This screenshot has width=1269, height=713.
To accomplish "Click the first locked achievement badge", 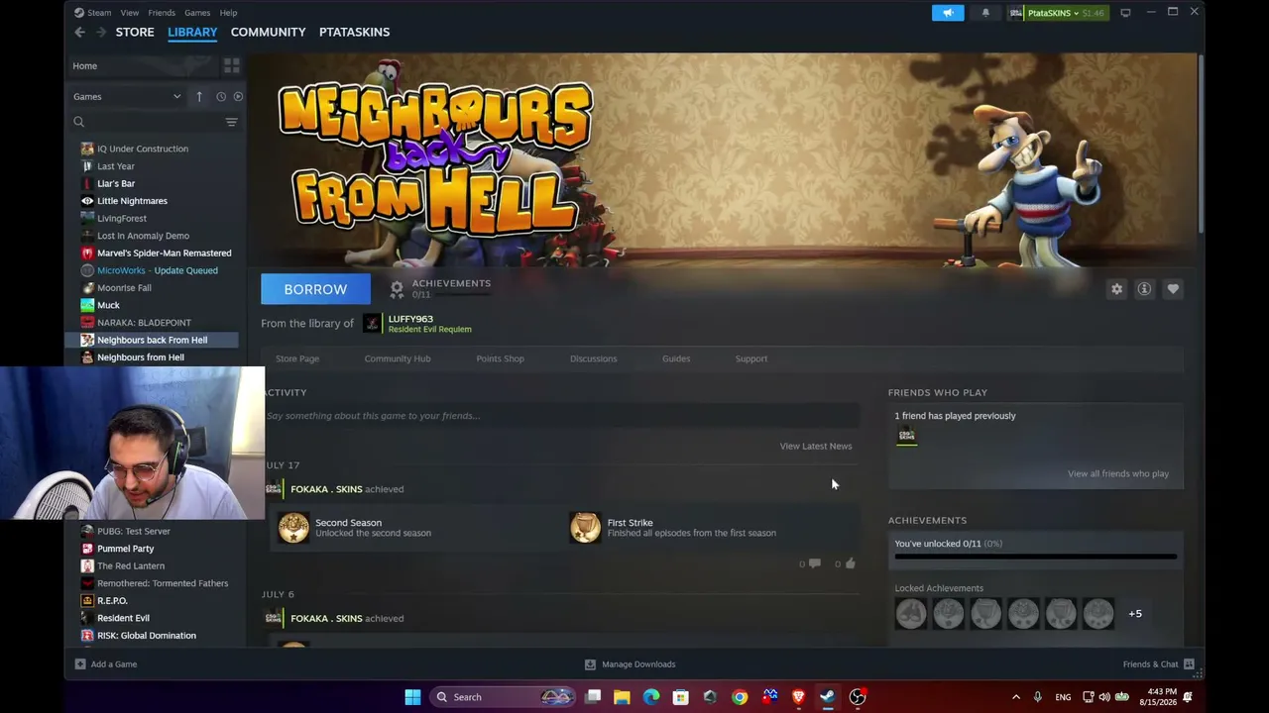I will tap(911, 614).
